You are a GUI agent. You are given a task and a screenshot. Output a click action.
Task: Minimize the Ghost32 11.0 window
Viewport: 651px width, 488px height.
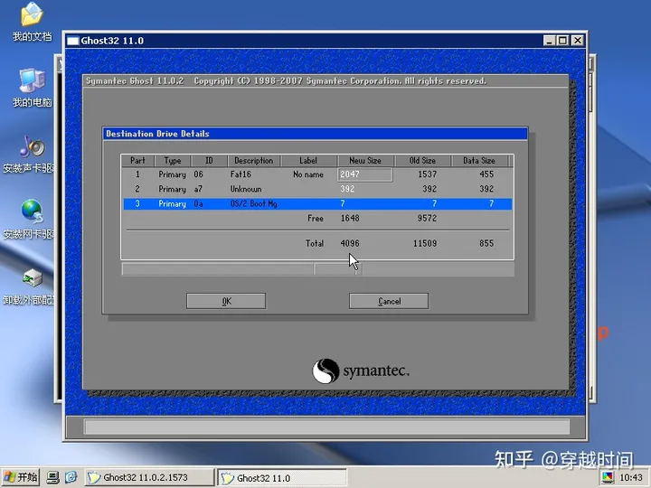(x=550, y=41)
